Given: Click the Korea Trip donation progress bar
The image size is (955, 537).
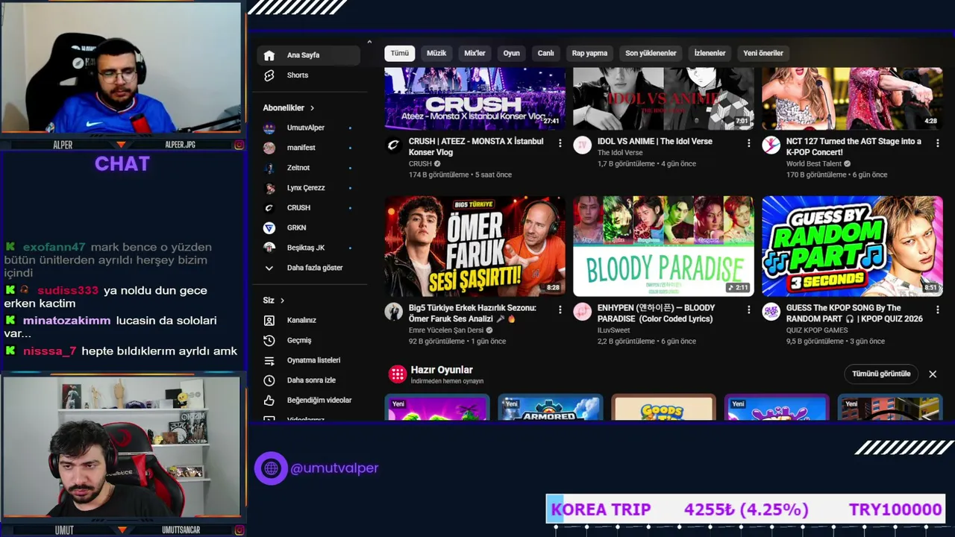Looking at the screenshot, I should point(745,509).
